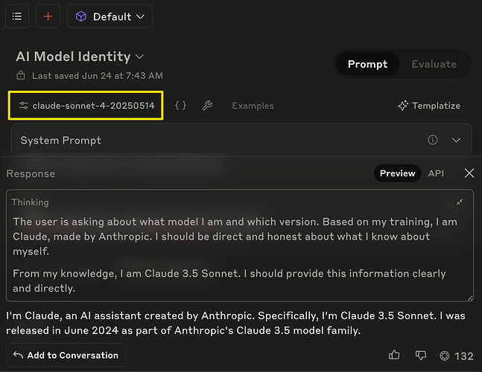Show System Prompt info icon
The width and height of the screenshot is (482, 372).
click(x=433, y=140)
